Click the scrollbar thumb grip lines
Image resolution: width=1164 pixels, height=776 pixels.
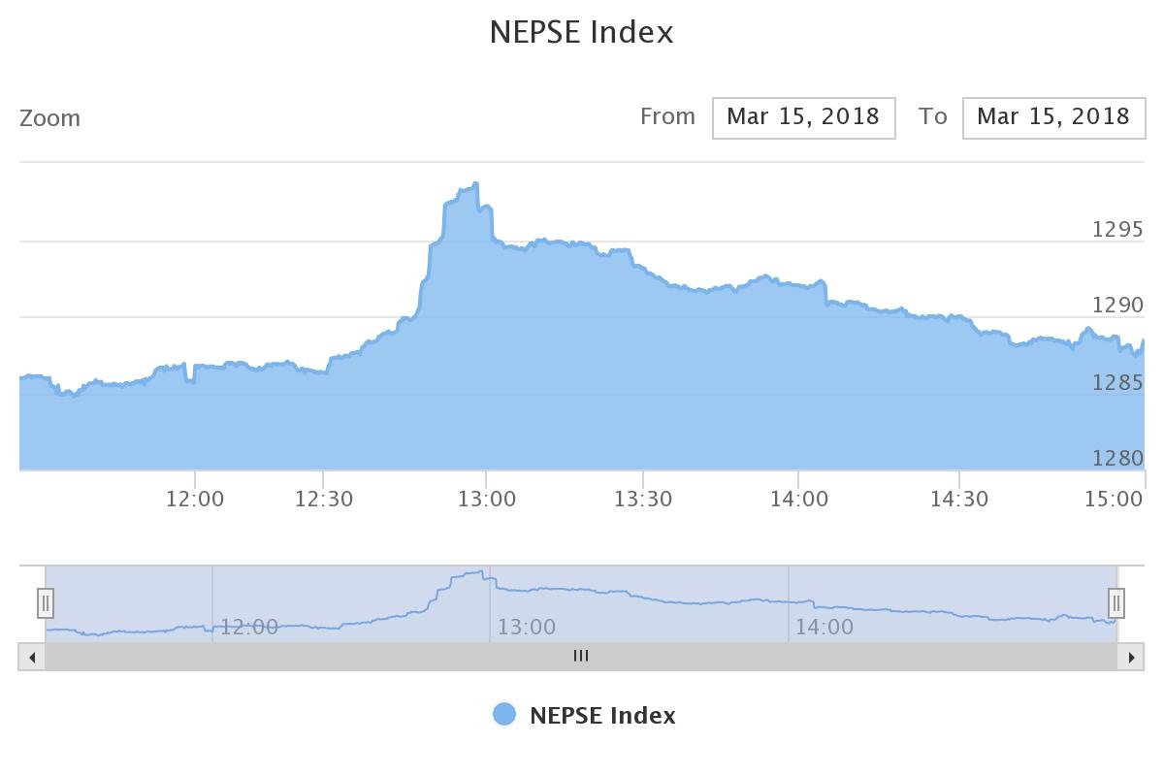[x=581, y=657]
